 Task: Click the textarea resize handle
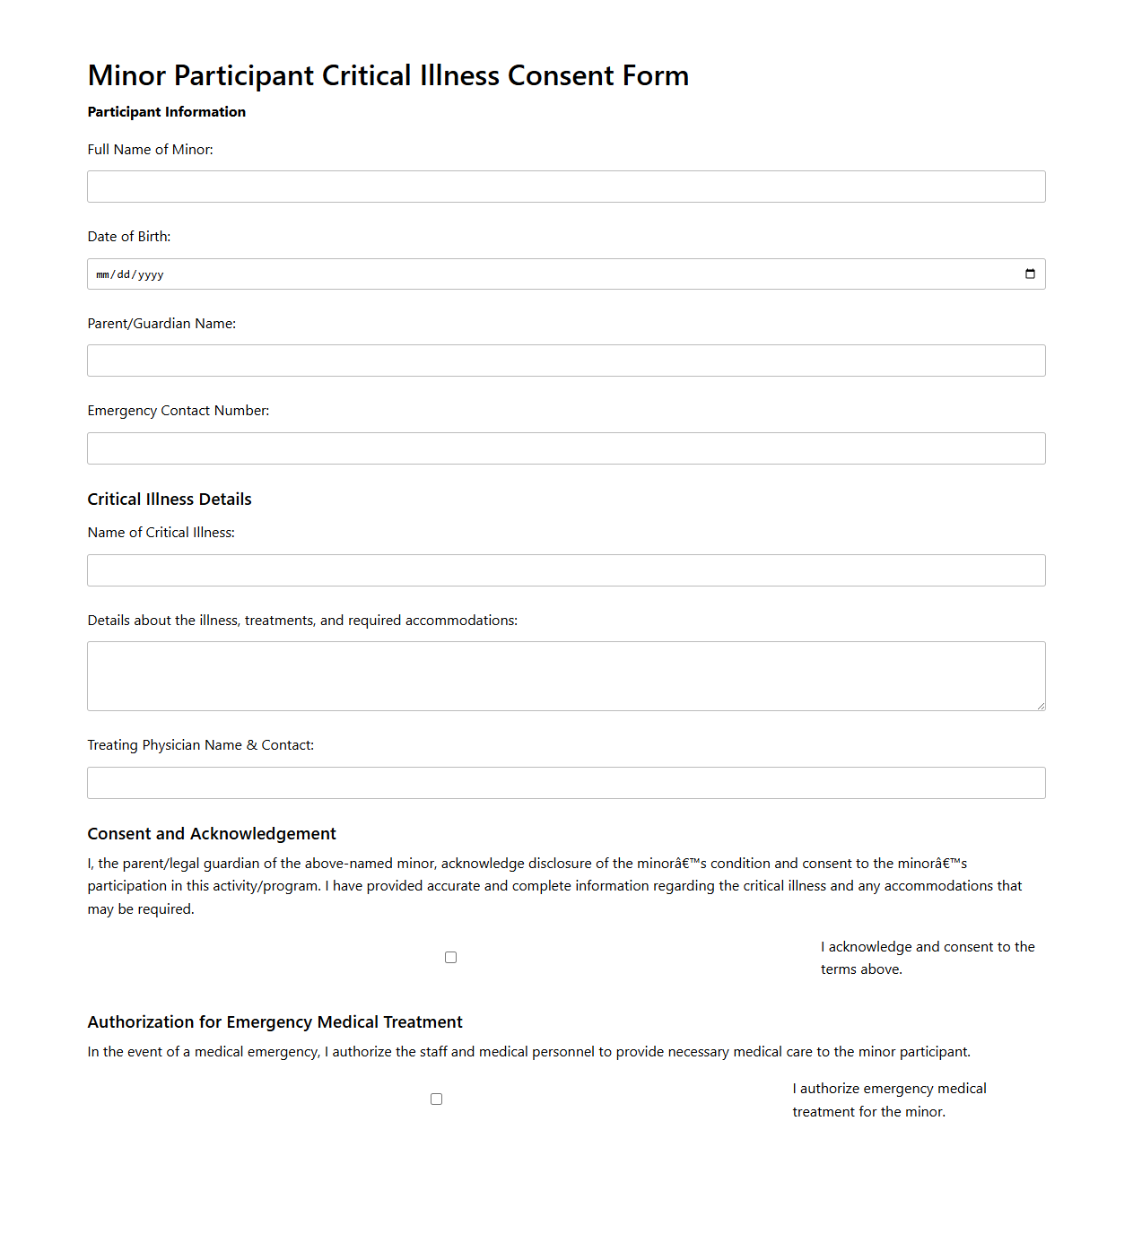(1041, 708)
